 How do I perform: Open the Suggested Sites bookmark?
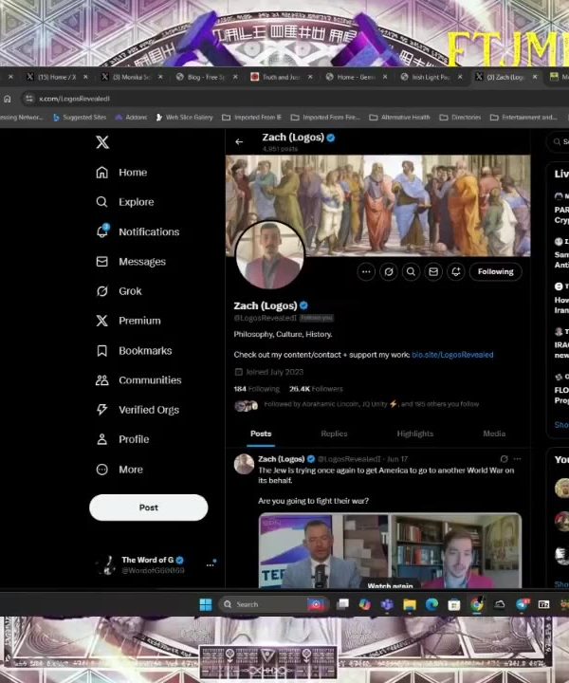point(80,118)
